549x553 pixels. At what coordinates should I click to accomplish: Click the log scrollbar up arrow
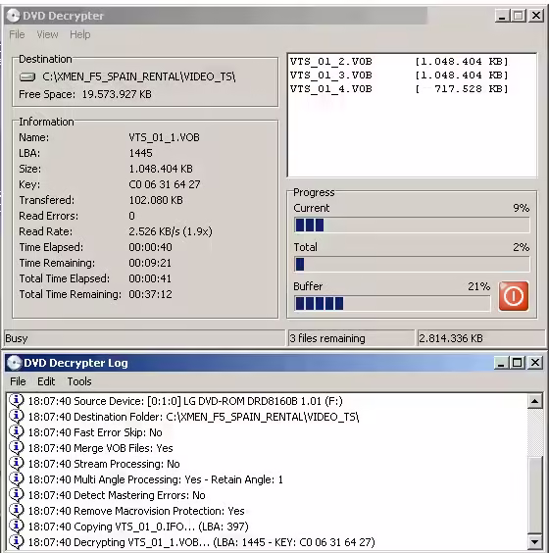tap(535, 401)
